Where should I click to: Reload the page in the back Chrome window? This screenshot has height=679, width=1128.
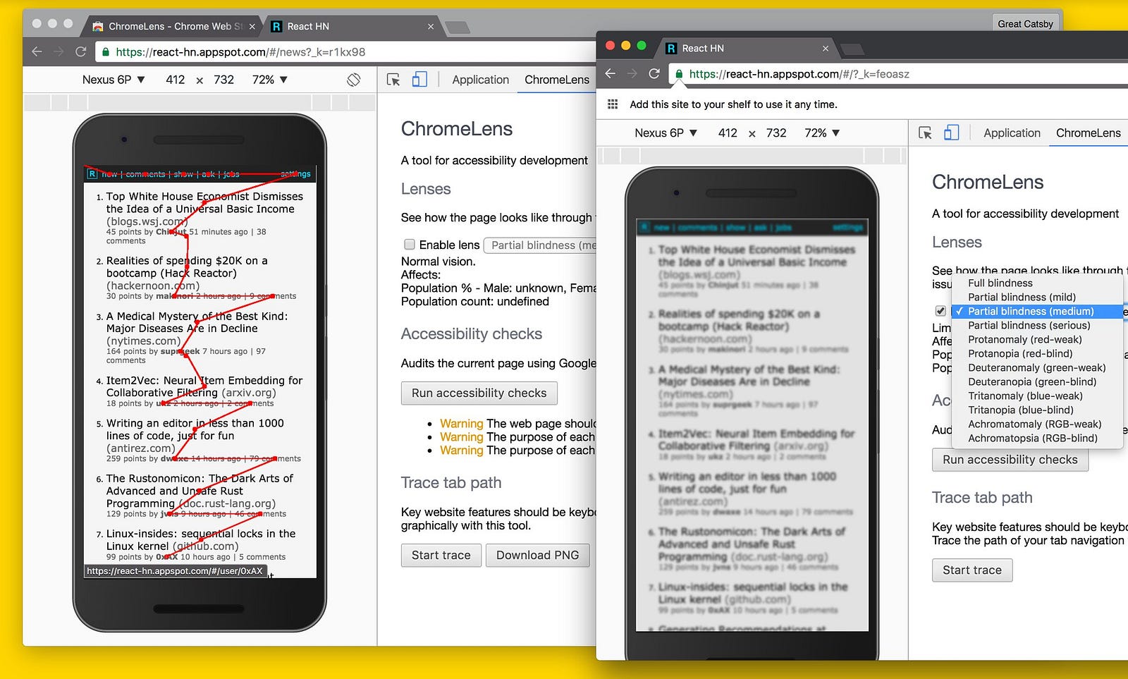pyautogui.click(x=80, y=51)
